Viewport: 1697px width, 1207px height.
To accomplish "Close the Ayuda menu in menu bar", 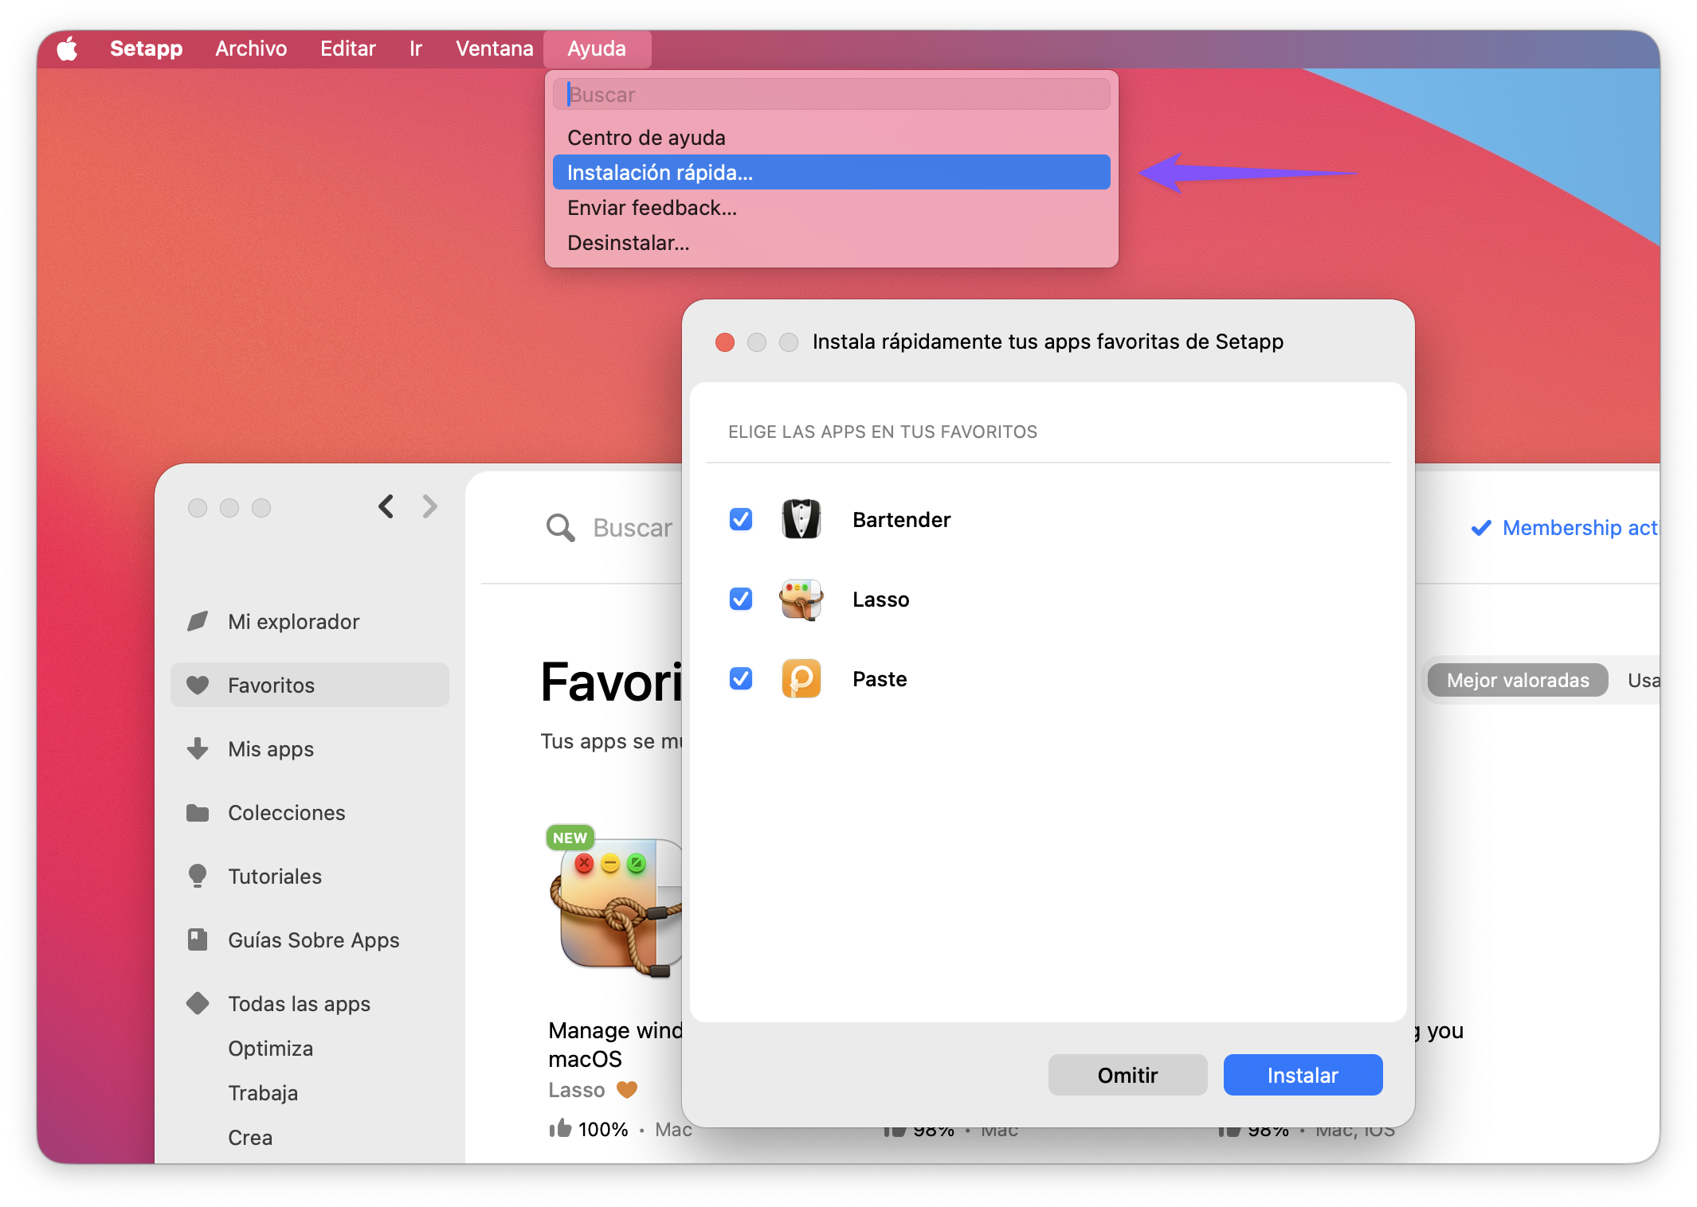I will pos(597,49).
